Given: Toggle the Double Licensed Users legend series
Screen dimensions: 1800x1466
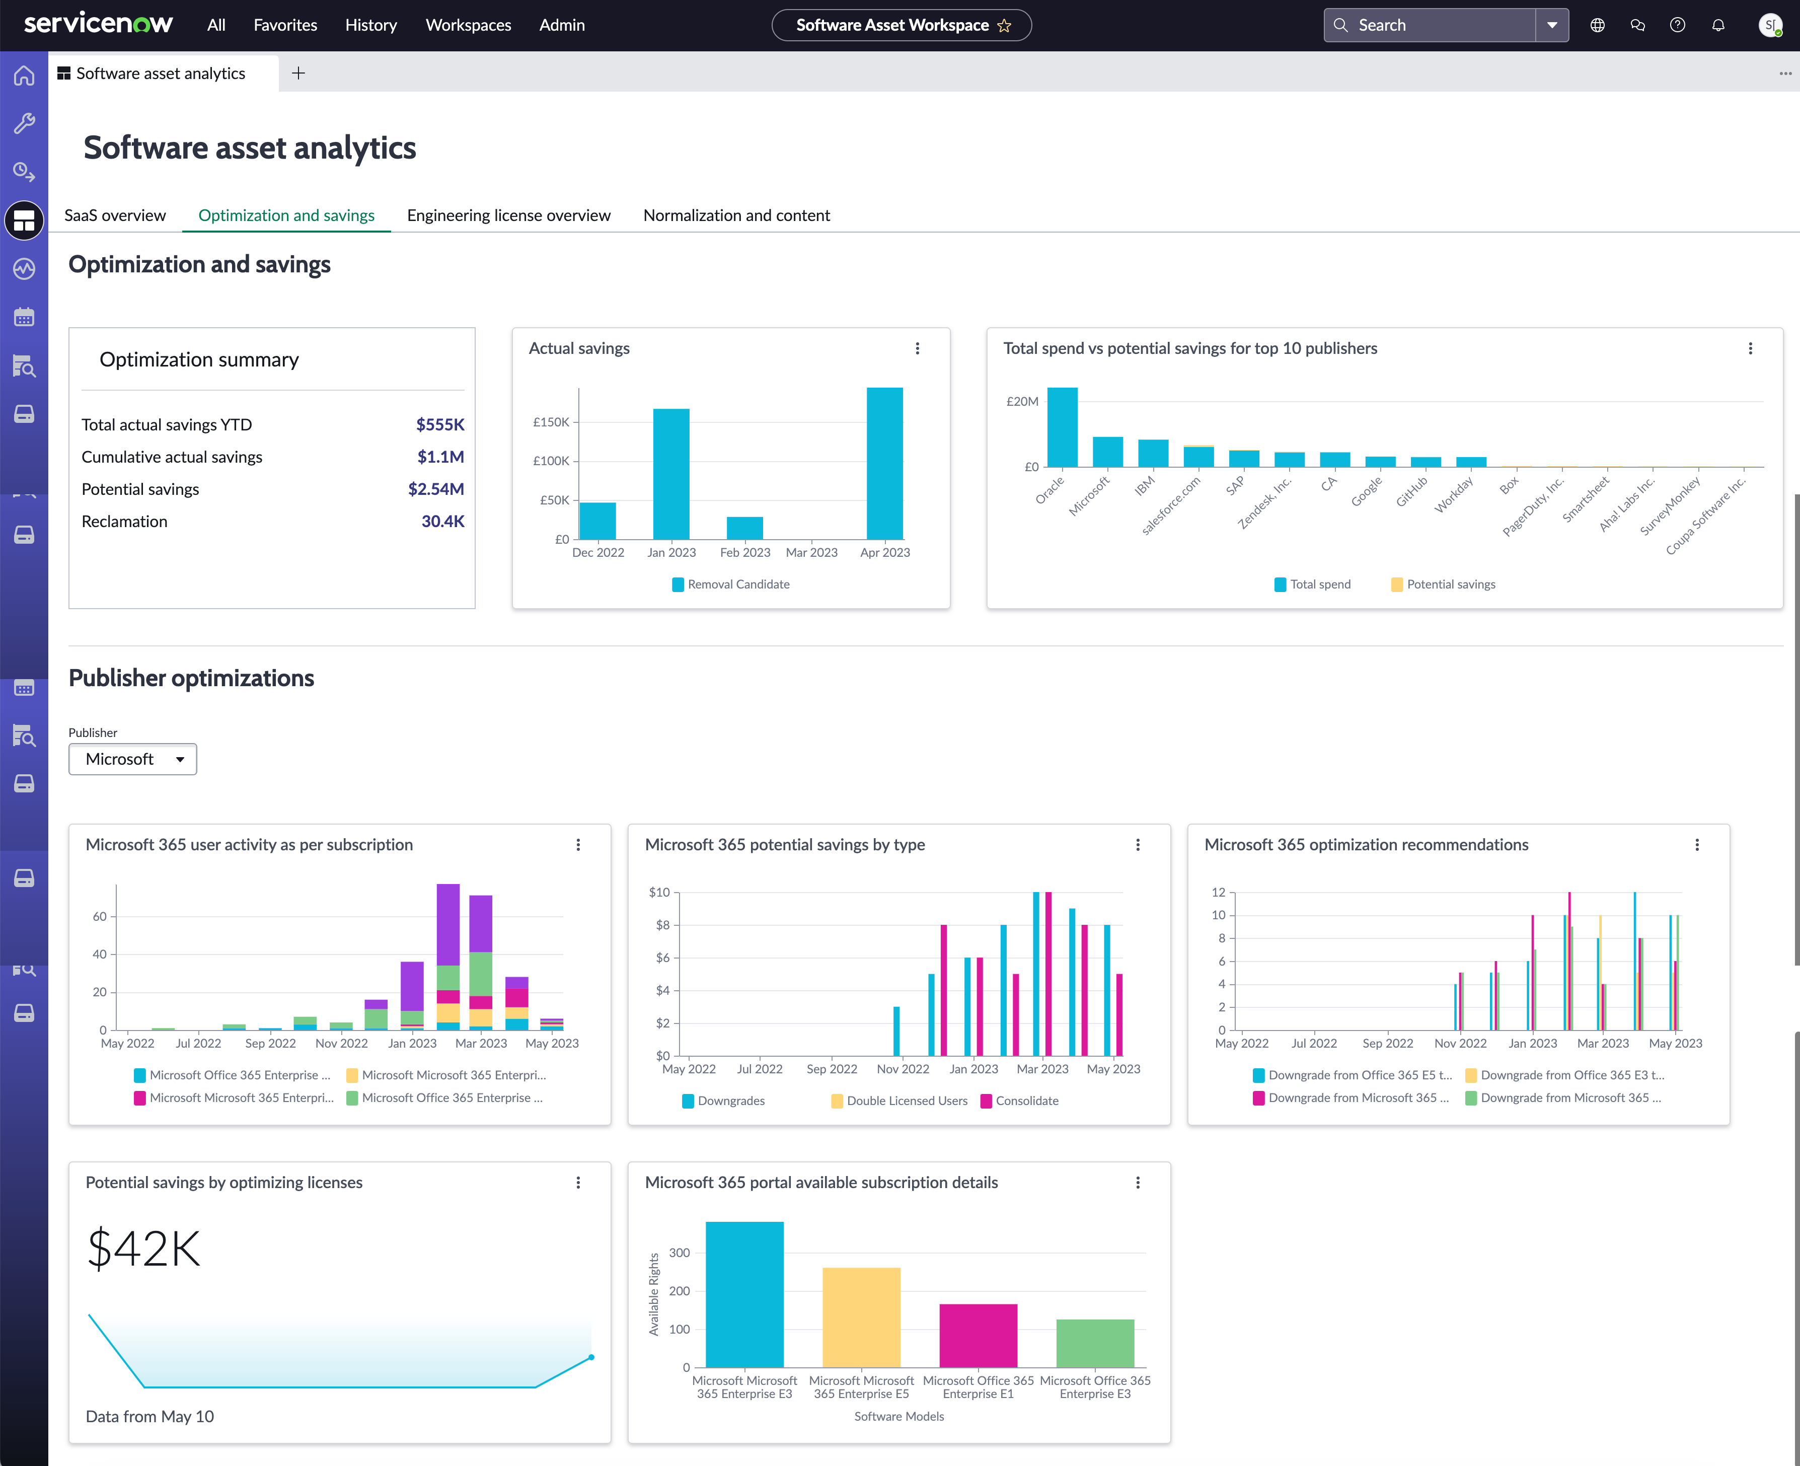Looking at the screenshot, I should point(899,1101).
